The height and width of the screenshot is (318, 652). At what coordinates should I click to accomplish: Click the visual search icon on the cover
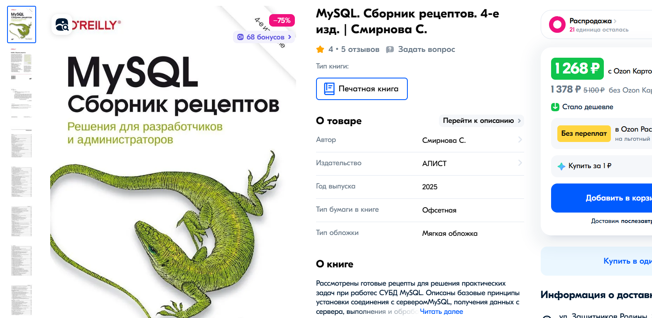[62, 25]
